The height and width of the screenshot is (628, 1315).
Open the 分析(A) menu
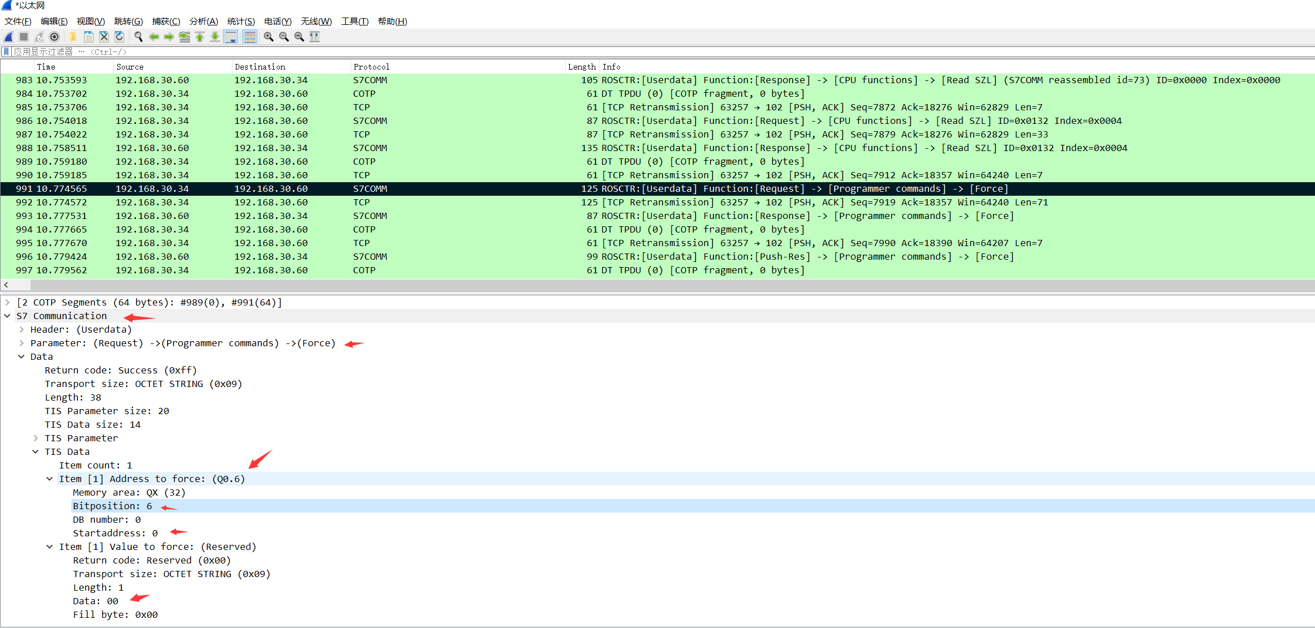coord(203,21)
